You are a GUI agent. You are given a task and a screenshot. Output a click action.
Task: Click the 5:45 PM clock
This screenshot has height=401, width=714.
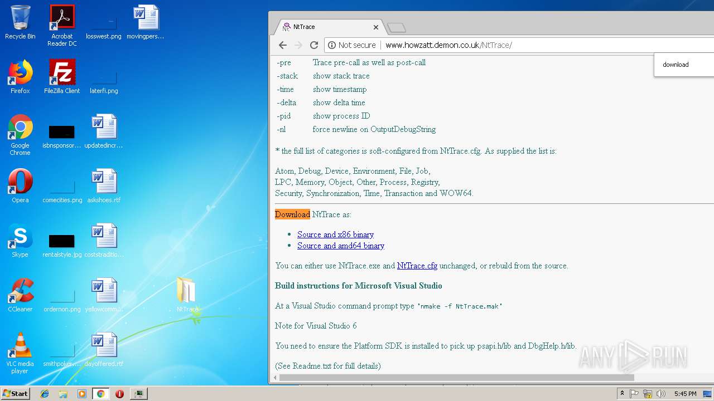(x=685, y=394)
